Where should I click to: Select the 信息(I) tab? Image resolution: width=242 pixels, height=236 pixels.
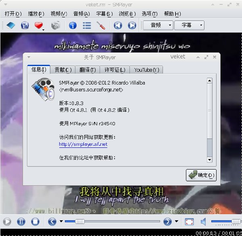[39, 70]
